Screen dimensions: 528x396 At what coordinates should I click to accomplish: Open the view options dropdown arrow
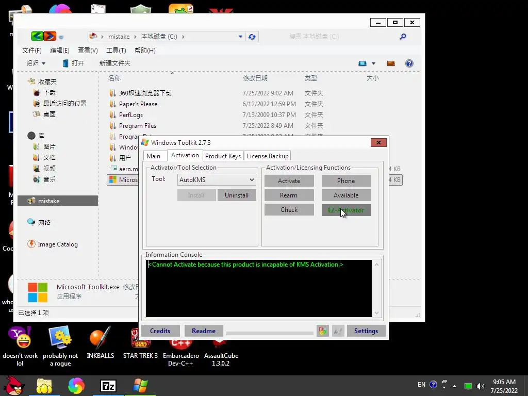[373, 63]
